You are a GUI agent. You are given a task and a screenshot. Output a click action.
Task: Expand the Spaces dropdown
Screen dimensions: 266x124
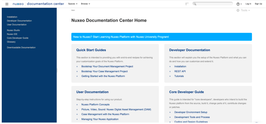(73, 4)
